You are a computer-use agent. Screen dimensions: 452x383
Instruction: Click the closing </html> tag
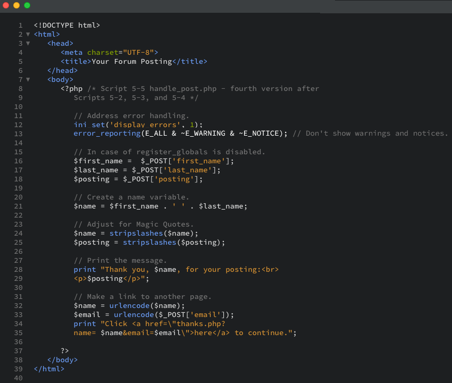coord(49,369)
